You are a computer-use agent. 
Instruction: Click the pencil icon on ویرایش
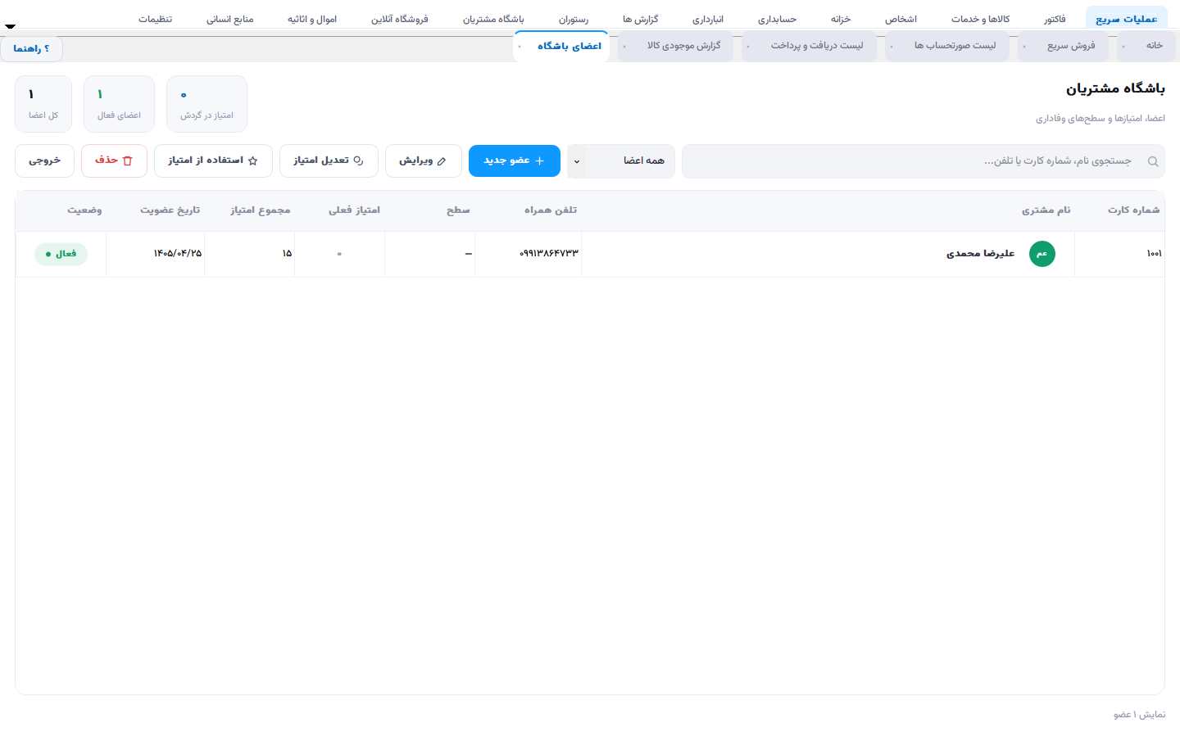(x=442, y=161)
